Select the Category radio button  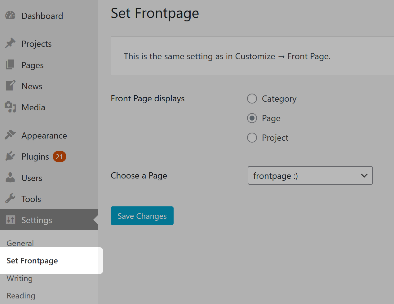tap(252, 99)
